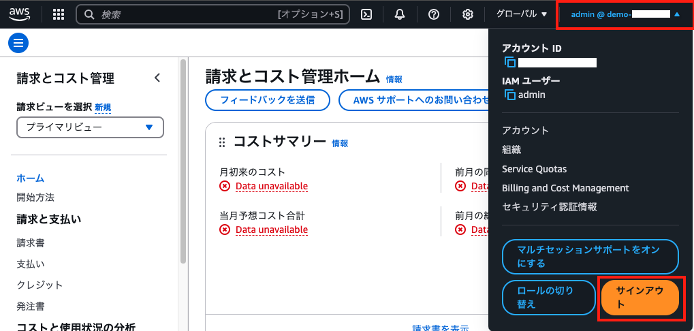Click the blue hamburger navigation icon
694x331 pixels.
(18, 43)
